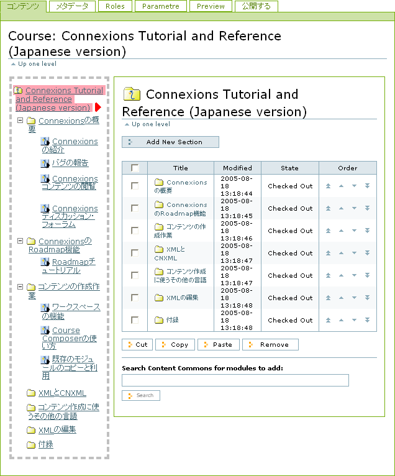Open 付録 folder in tree
395x476 pixels.
click(45, 444)
